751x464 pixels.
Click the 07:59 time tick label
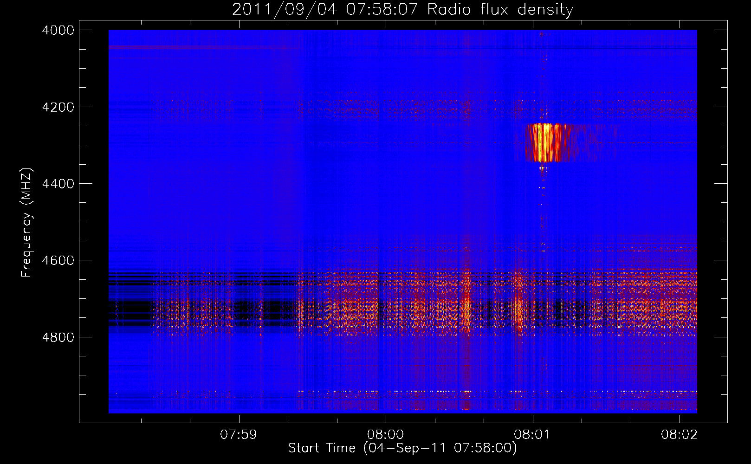pyautogui.click(x=239, y=435)
